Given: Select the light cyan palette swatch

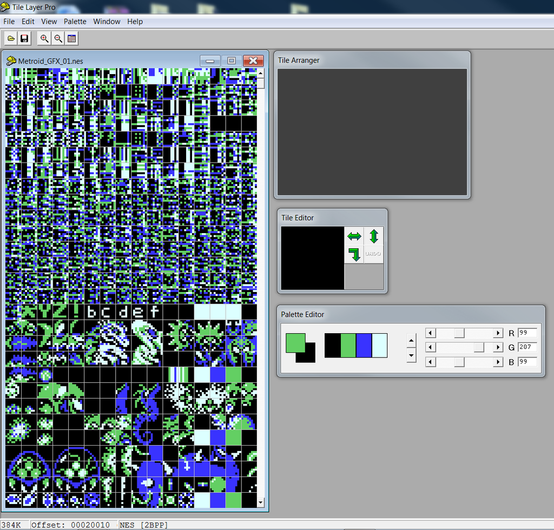Looking at the screenshot, I should coord(380,346).
